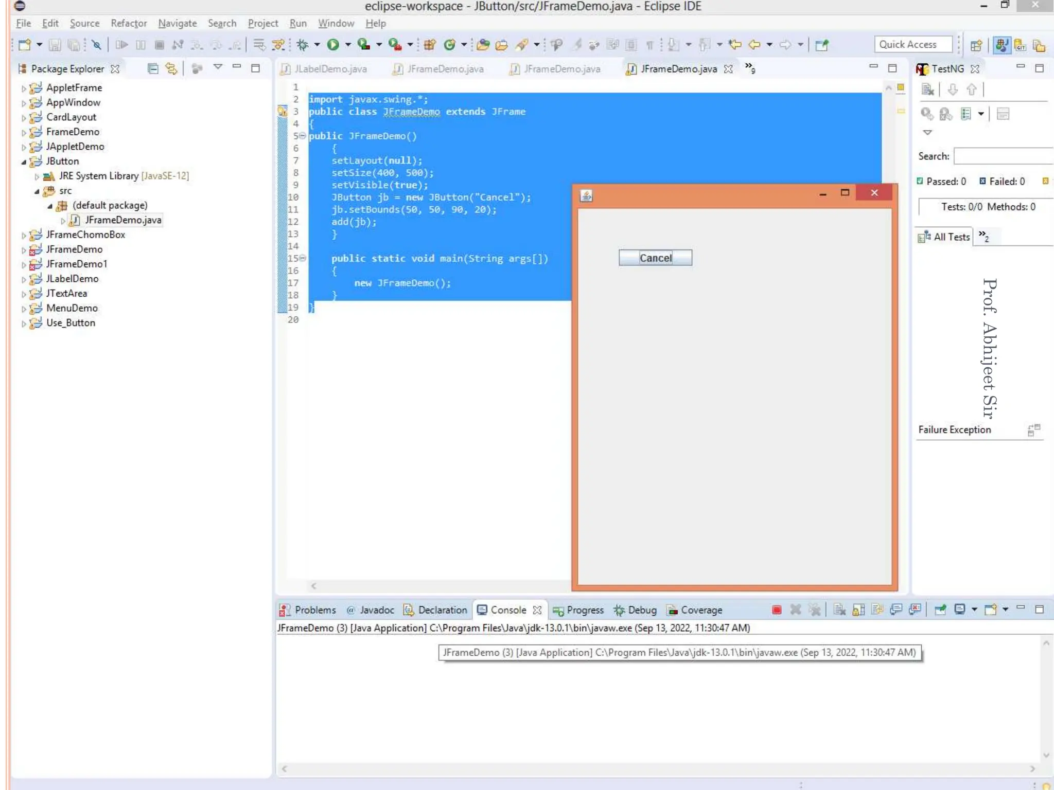Click Collapse All in Package Explorer

152,68
